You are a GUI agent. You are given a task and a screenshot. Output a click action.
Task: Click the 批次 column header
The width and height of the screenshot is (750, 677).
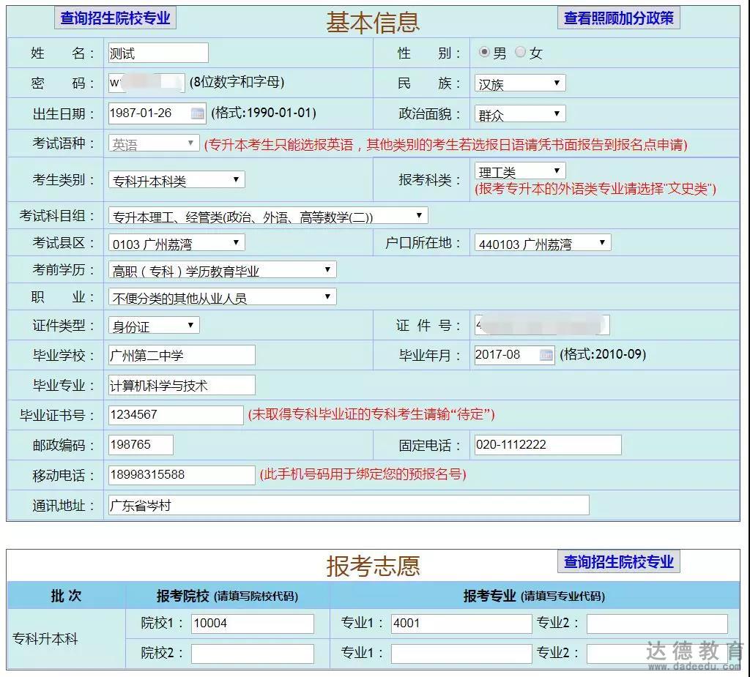click(67, 596)
